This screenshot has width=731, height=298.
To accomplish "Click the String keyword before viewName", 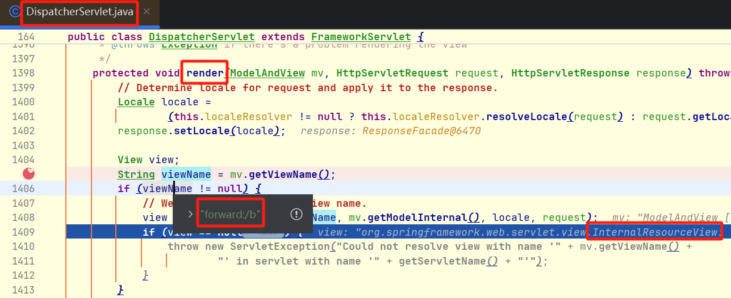I will click(x=136, y=174).
